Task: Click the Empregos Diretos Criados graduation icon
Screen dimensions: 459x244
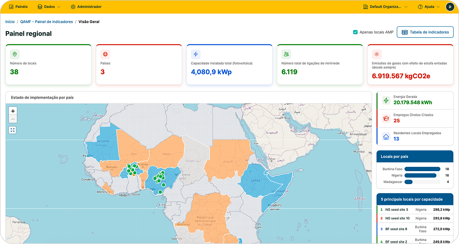Action: [x=386, y=118]
